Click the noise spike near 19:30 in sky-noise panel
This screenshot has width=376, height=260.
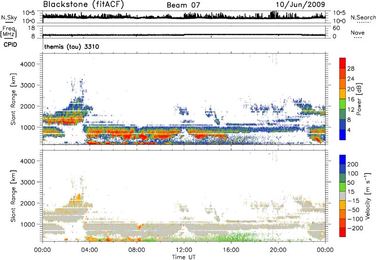coord(274,15)
